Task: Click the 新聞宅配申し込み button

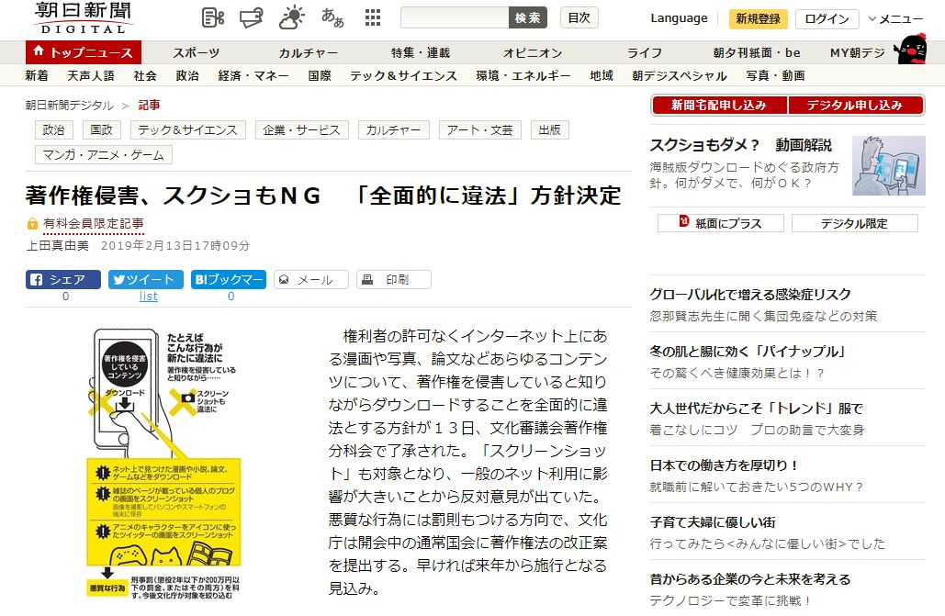Action: click(719, 105)
